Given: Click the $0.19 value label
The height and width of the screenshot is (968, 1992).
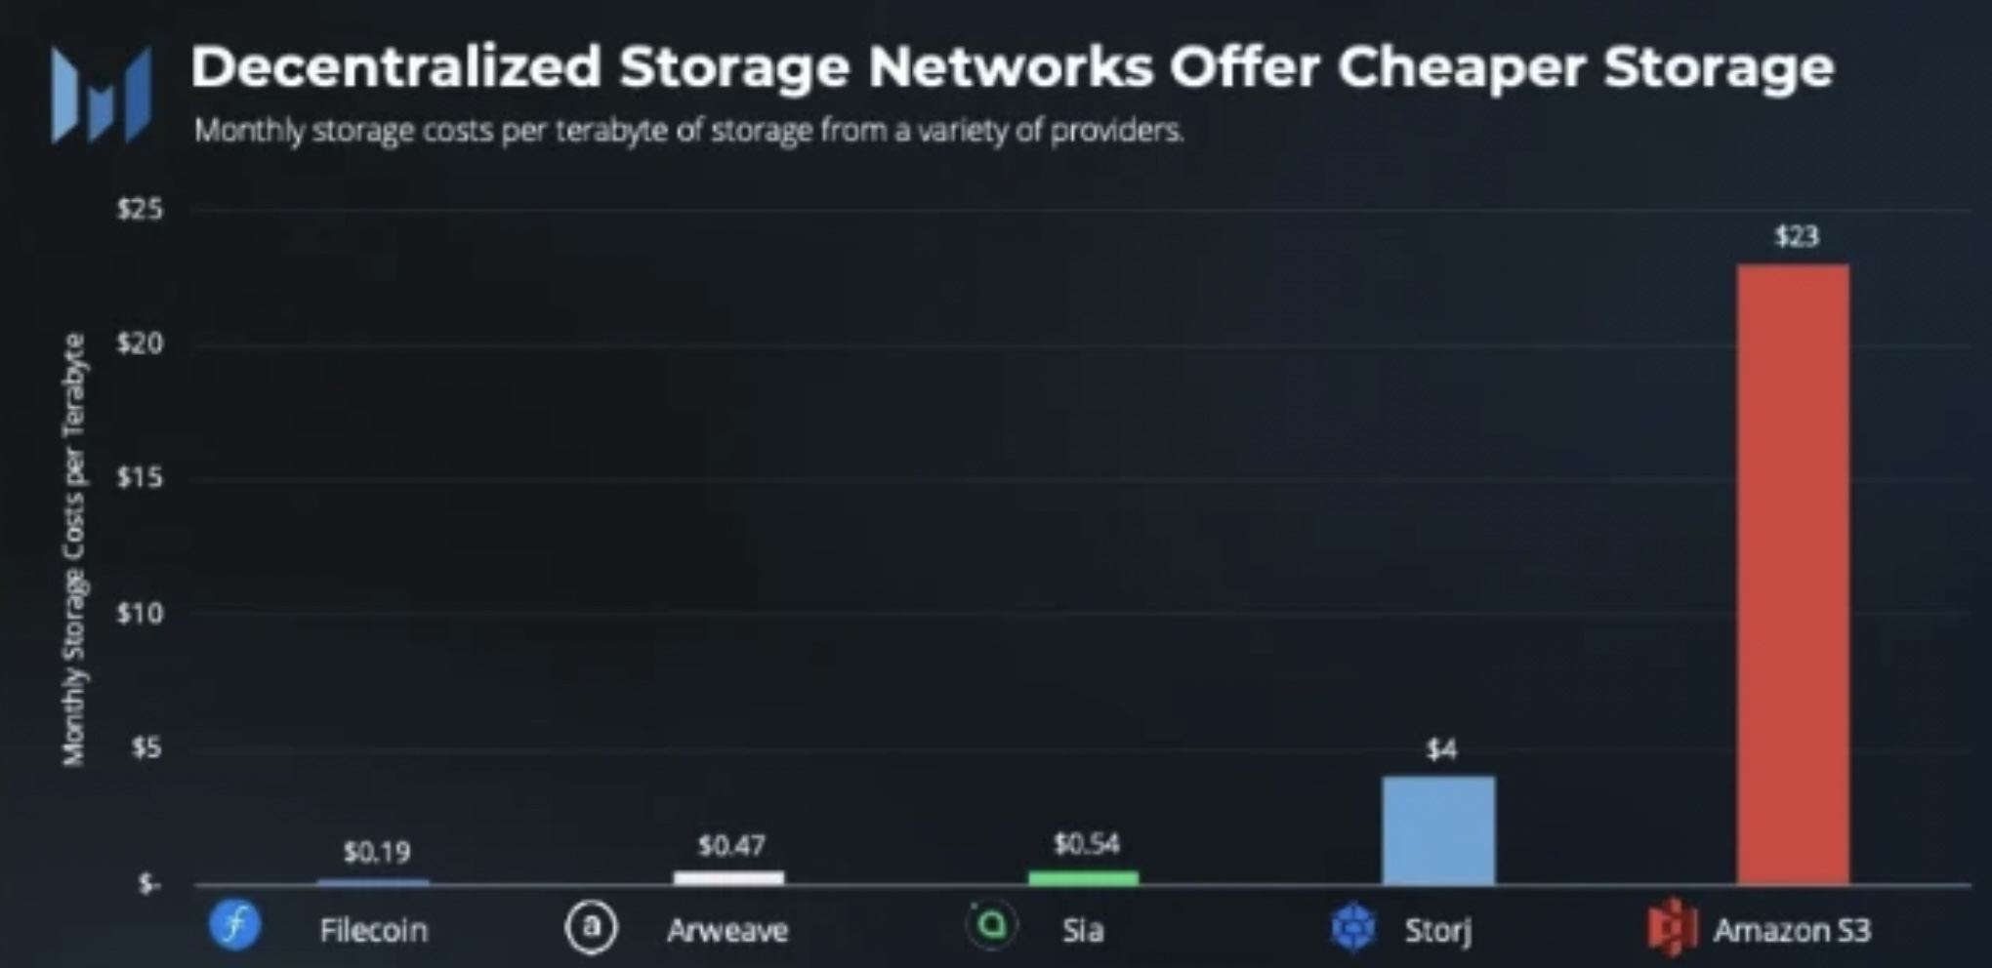Looking at the screenshot, I should [377, 853].
